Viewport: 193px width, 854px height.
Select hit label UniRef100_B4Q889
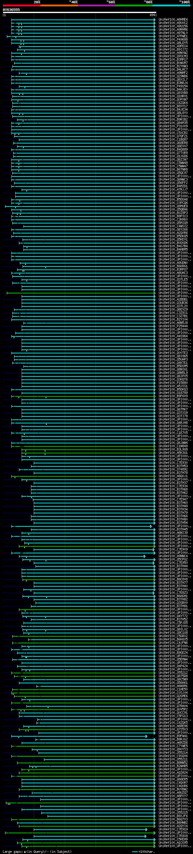coord(173,150)
